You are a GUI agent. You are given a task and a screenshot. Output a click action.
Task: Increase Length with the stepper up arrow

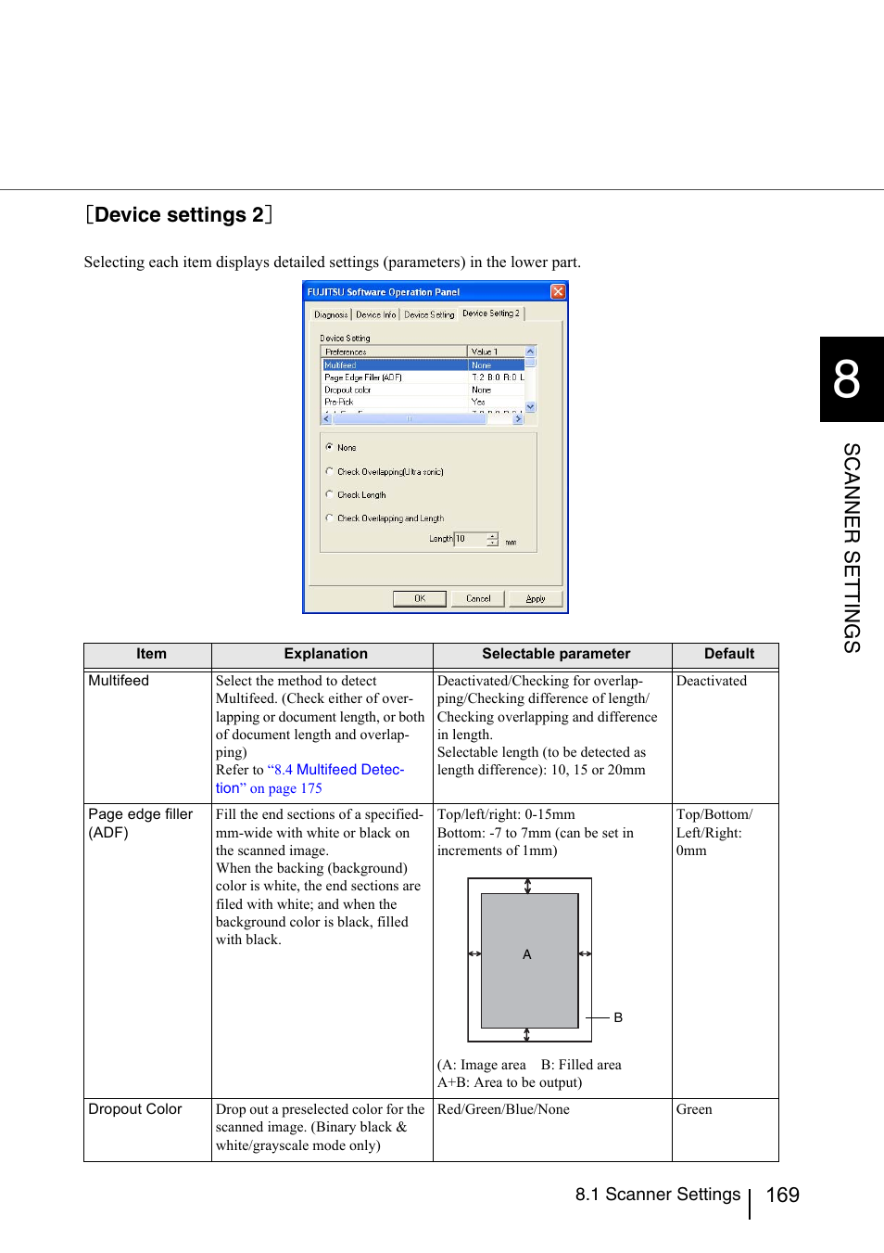[x=493, y=535]
